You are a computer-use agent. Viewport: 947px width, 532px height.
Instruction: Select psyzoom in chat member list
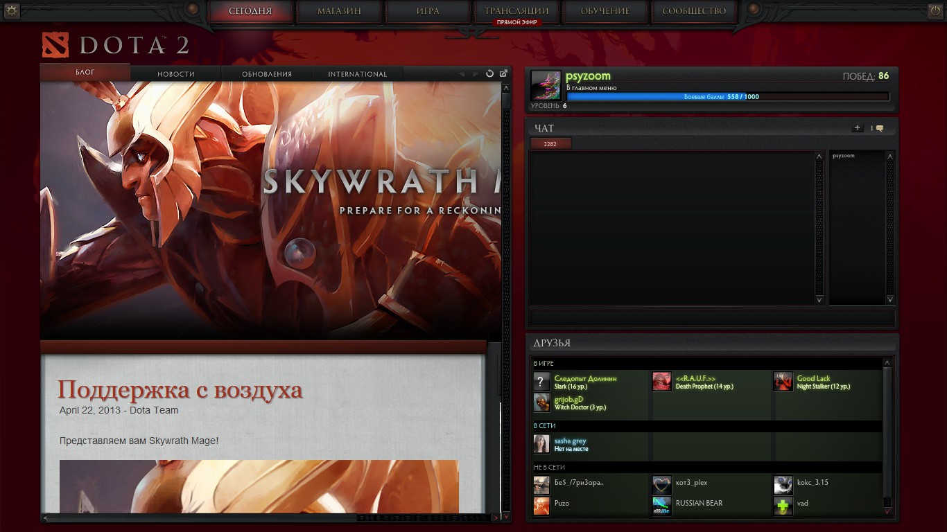point(844,156)
